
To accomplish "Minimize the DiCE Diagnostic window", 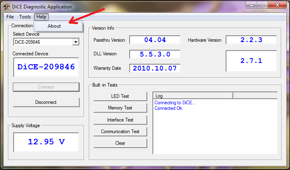I will pos(252,5).
